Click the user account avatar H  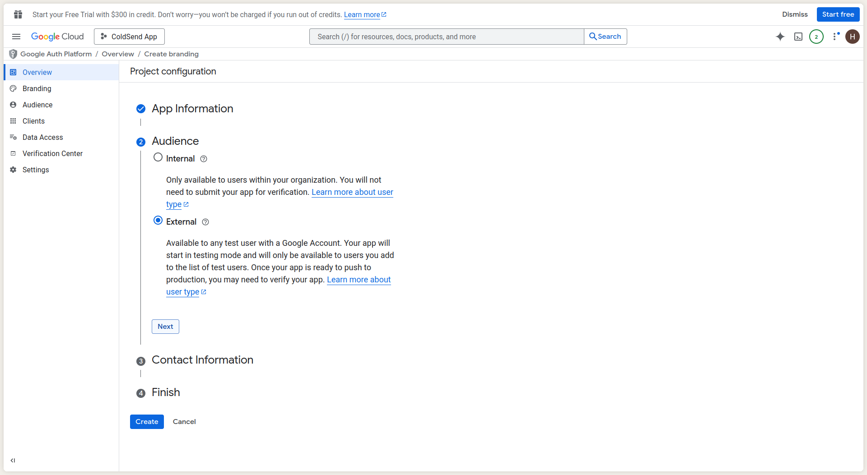pyautogui.click(x=852, y=37)
